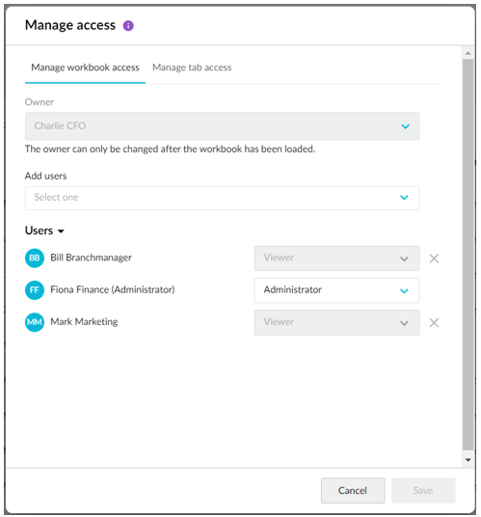Viewport: 481px width, 517px height.
Task: Open the Add users Select one dropdown
Action: click(x=222, y=198)
